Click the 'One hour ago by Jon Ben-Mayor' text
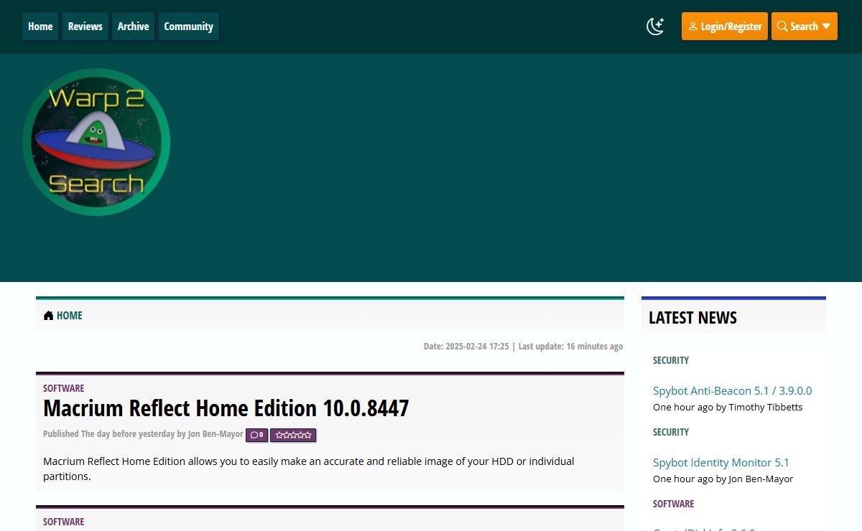Image resolution: width=862 pixels, height=531 pixels. (x=723, y=479)
